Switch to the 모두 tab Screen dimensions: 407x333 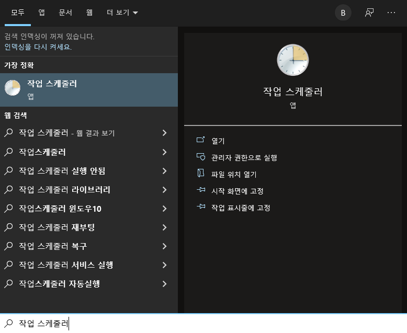(18, 13)
